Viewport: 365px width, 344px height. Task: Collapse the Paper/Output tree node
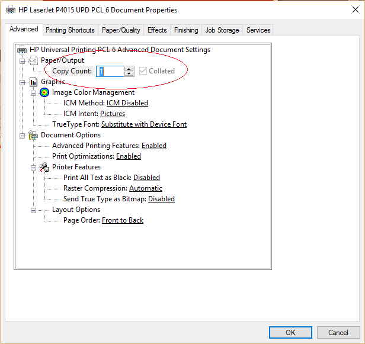coord(23,60)
